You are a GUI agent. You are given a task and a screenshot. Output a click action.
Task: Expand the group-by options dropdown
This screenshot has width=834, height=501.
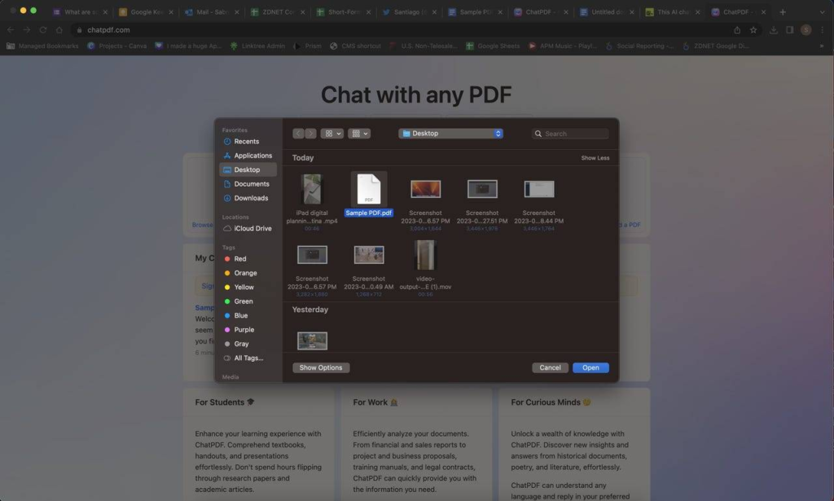(359, 134)
